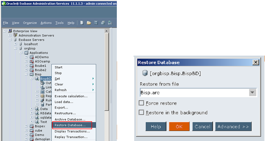Open Advanced options in Restore dialog
The width and height of the screenshot is (265, 141).
coord(233,126)
